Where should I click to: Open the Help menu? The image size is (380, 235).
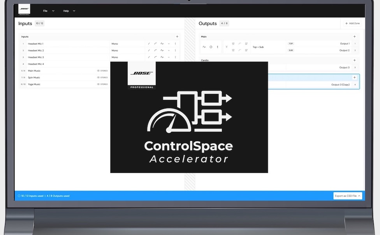(69, 11)
